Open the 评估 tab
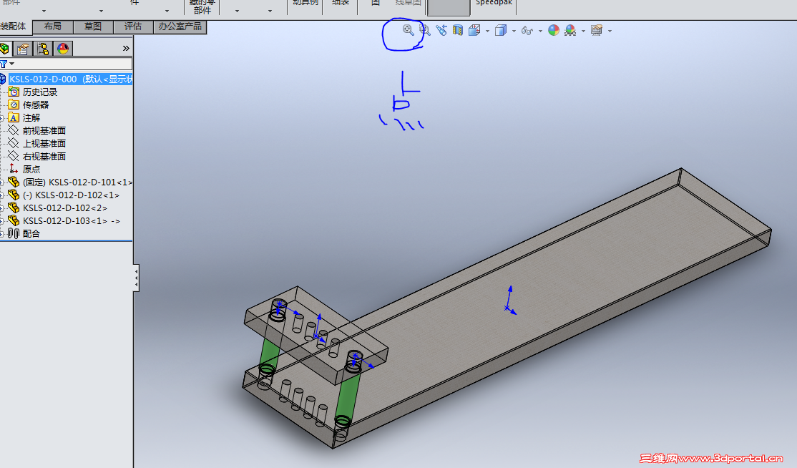797x468 pixels. [133, 26]
